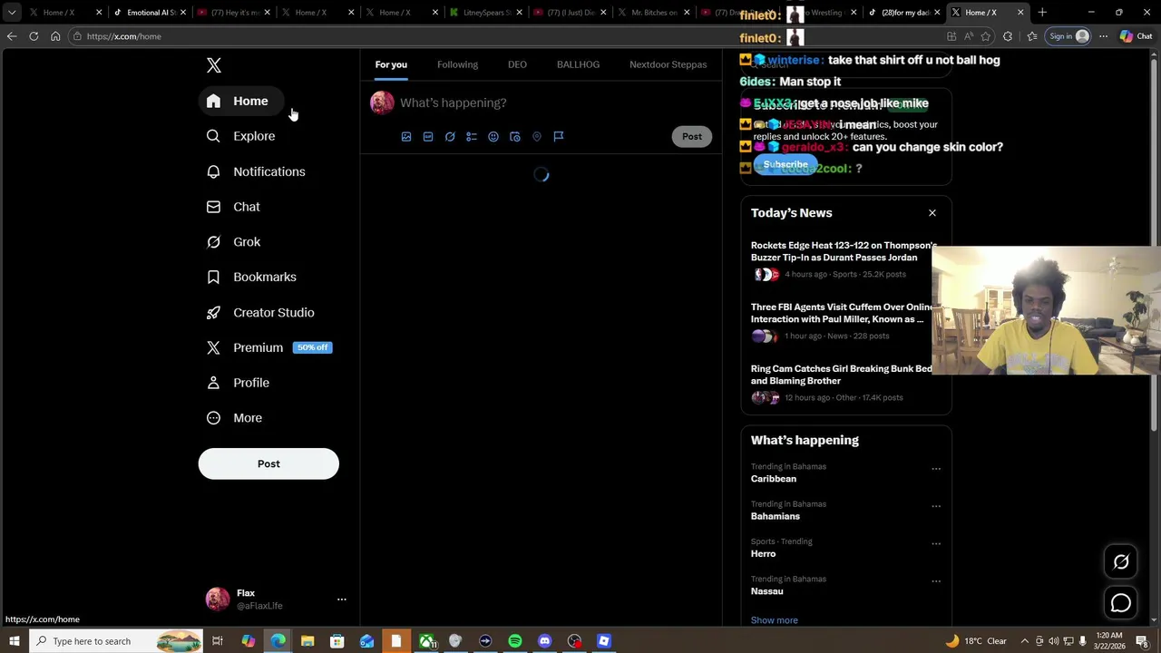Open a new browser tab
The height and width of the screenshot is (653, 1161).
(x=1042, y=13)
